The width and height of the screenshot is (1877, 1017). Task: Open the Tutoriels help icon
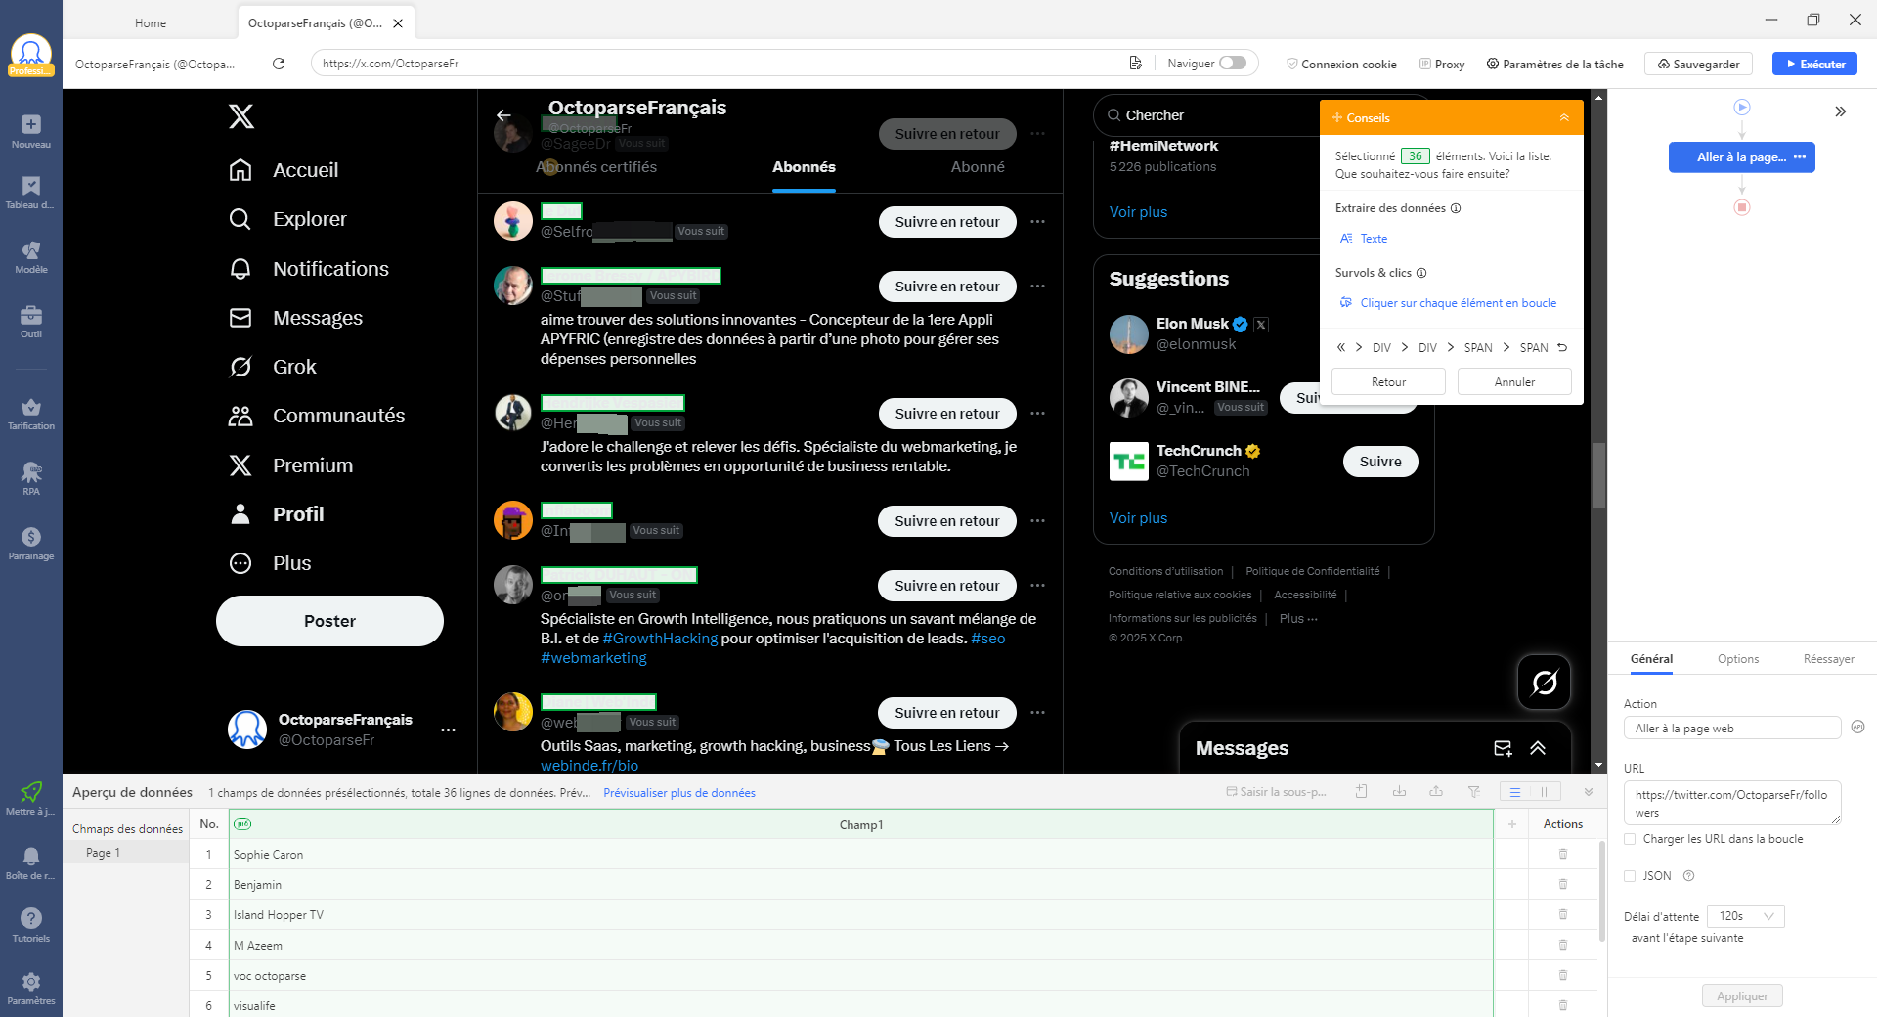point(31,924)
